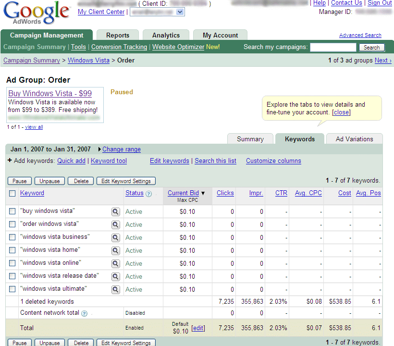Image resolution: width=394 pixels, height=346 pixels.
Task: Open Customize columns
Action: click(273, 161)
